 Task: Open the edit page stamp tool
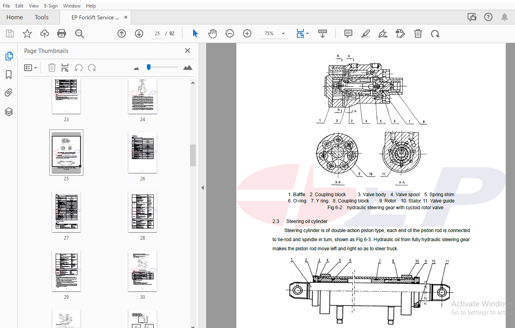tap(400, 34)
